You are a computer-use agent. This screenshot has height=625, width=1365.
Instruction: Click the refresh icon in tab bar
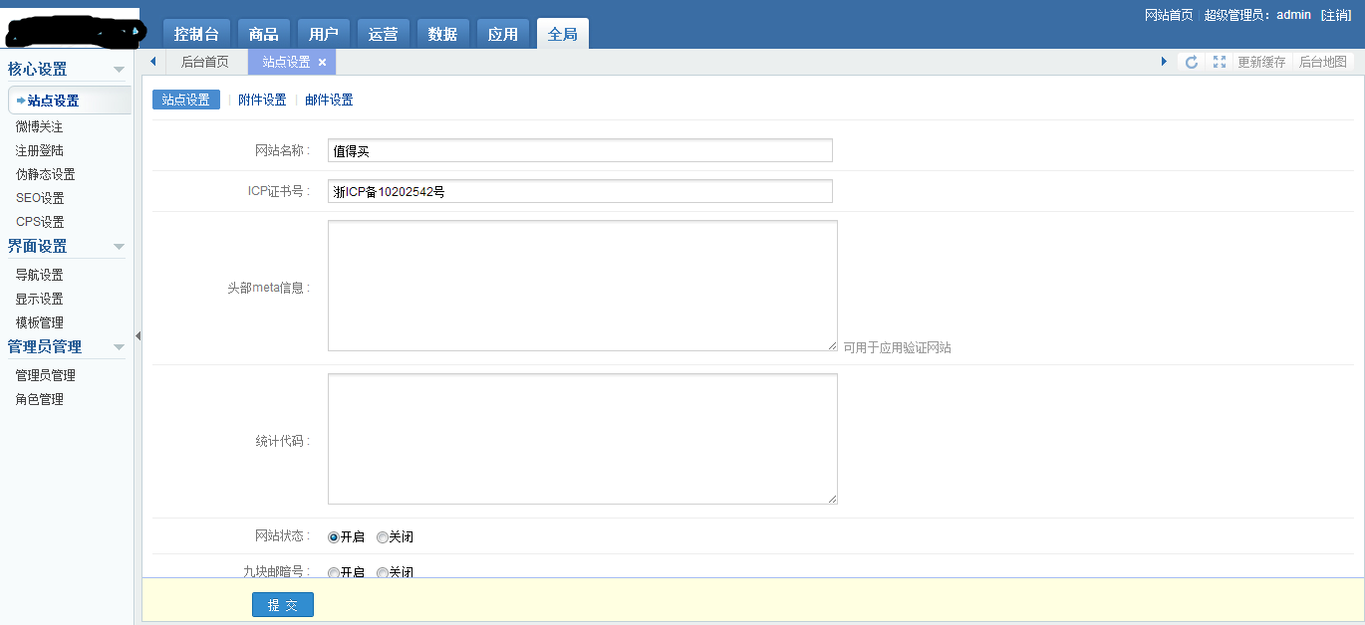(x=1191, y=62)
